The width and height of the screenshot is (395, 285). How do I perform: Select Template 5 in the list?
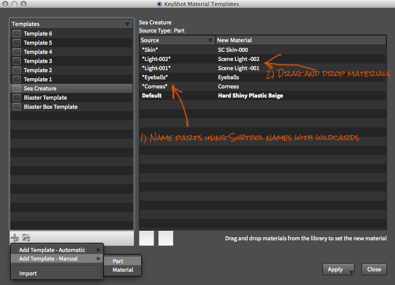[38, 43]
